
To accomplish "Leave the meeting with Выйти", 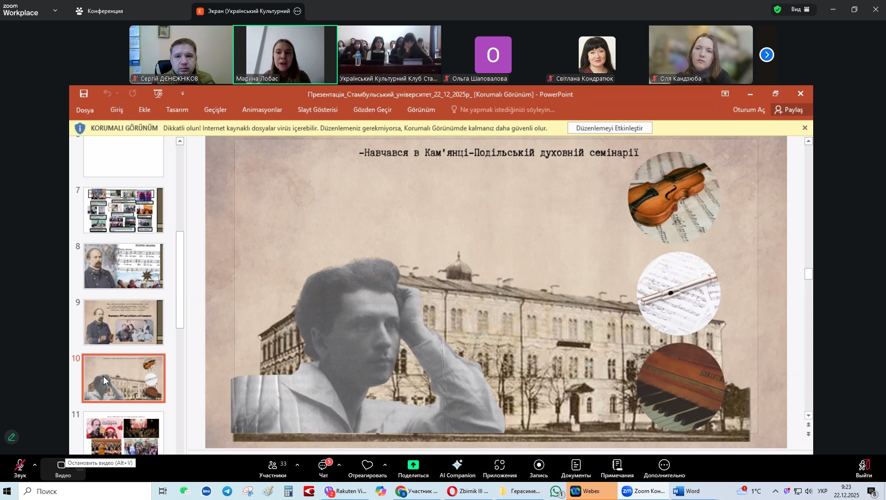I will click(x=863, y=468).
